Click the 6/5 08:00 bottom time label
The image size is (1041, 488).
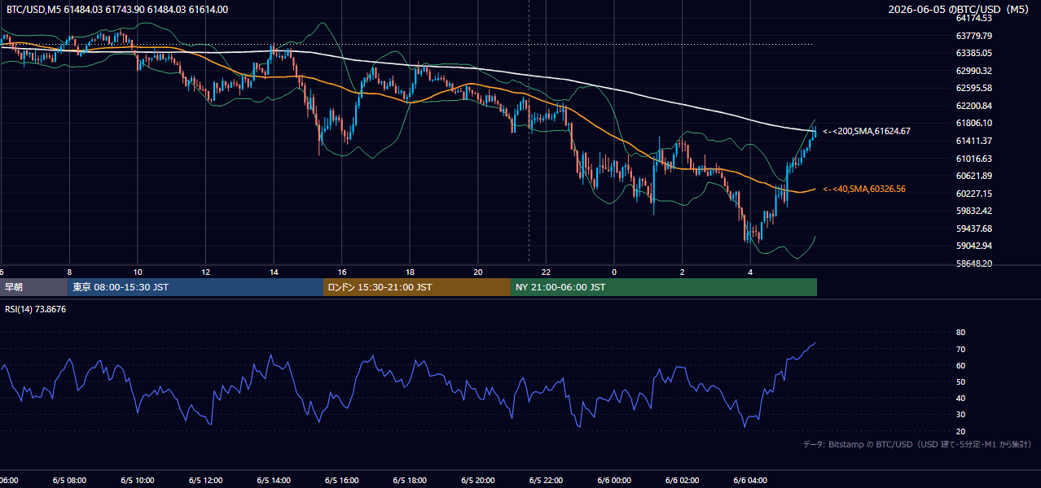pyautogui.click(x=69, y=480)
